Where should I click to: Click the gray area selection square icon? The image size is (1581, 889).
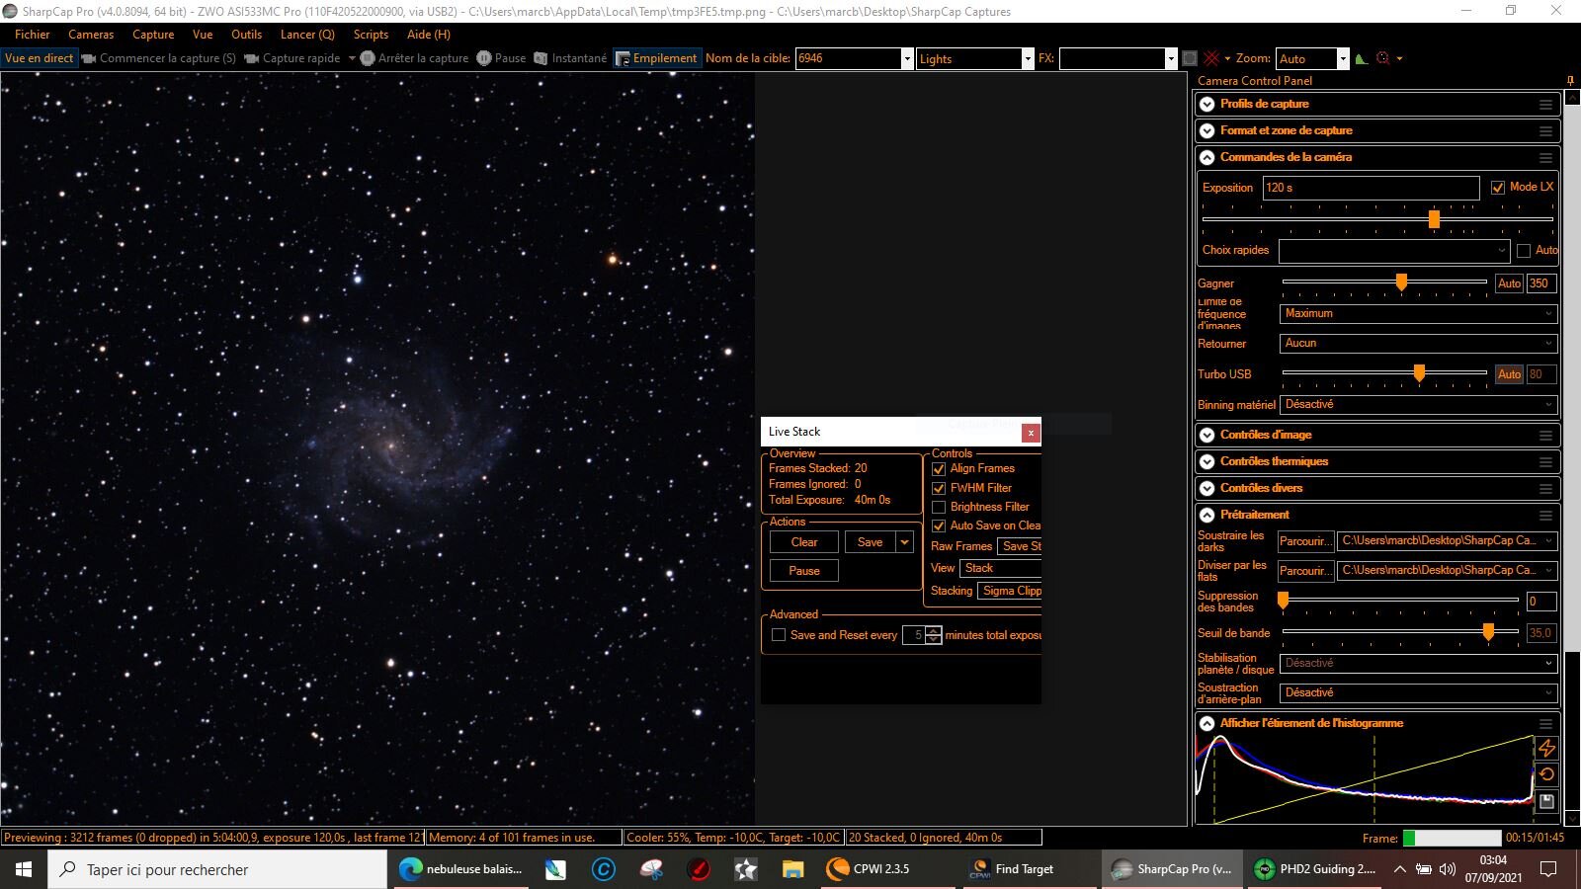[1190, 58]
